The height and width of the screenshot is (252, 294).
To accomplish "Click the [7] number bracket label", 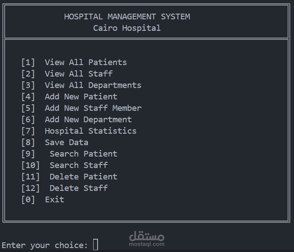I will (x=28, y=131).
